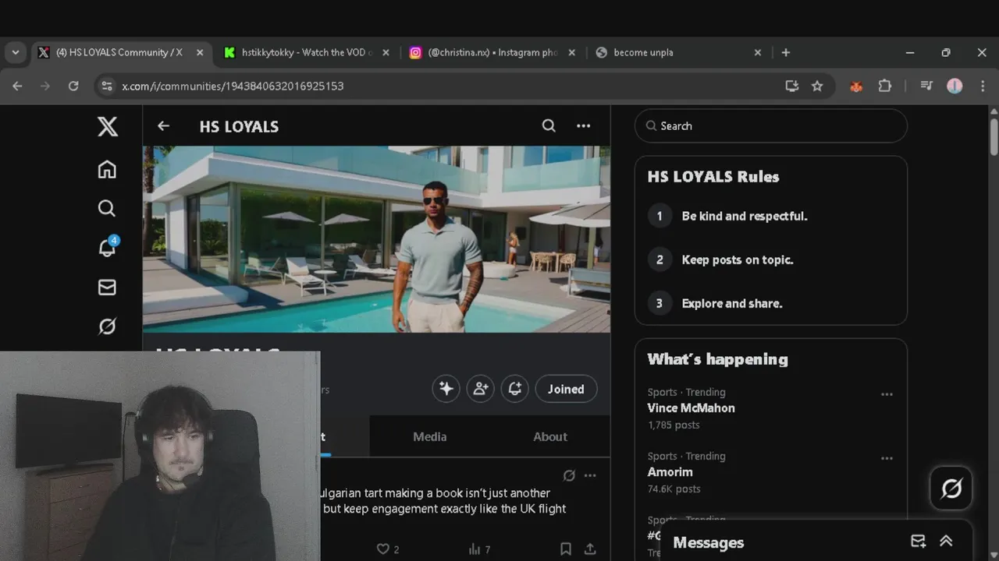Open more options for Amorim trend
999x561 pixels.
pyautogui.click(x=887, y=458)
